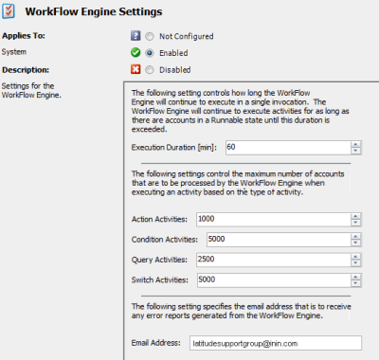Decrease Switch Activities with down arrow
The height and width of the screenshot is (360, 379).
[x=355, y=283]
